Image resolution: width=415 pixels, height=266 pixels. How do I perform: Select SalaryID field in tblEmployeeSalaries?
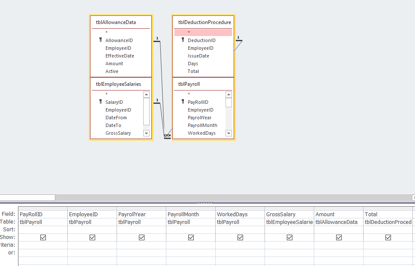coord(114,102)
